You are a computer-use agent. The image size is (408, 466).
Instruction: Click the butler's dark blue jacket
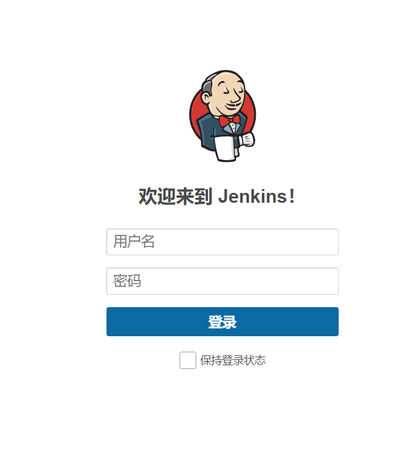tap(210, 132)
